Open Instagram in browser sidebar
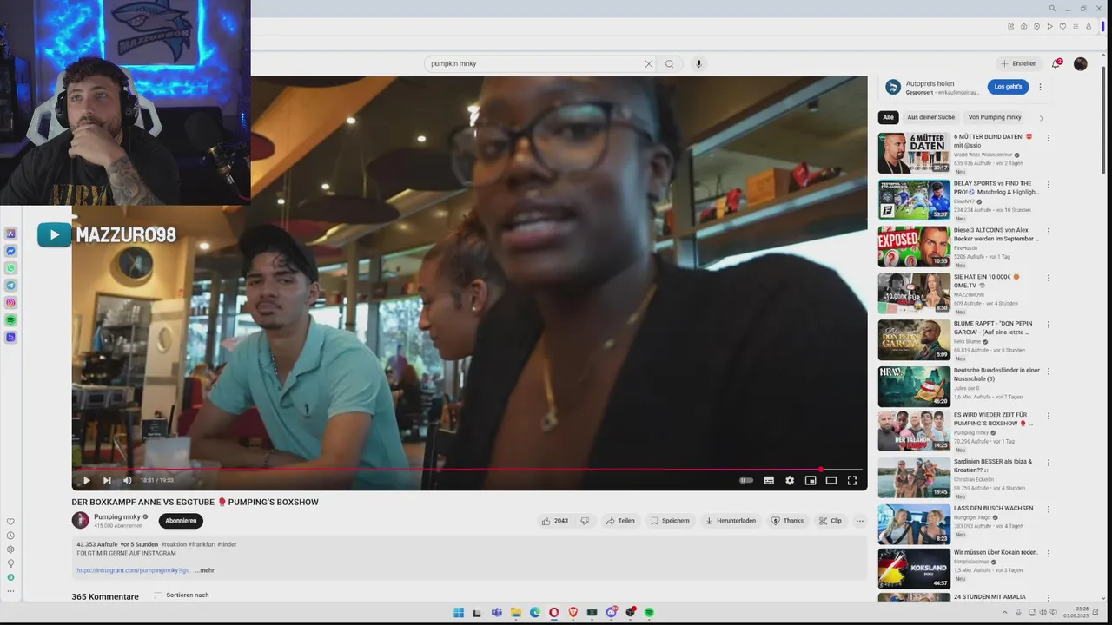1112x625 pixels. pos(10,303)
